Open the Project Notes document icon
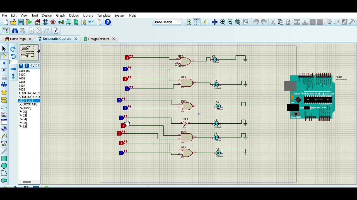 coord(99,22)
